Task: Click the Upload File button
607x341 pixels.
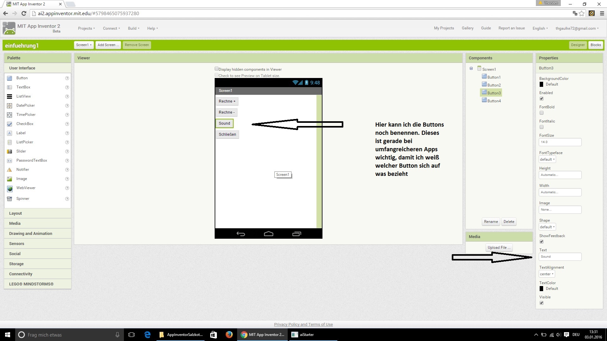Action: (499, 248)
